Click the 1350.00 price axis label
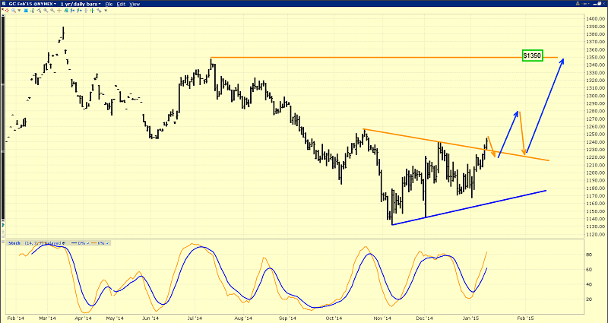Screen dimensions: 608x323 (594, 57)
